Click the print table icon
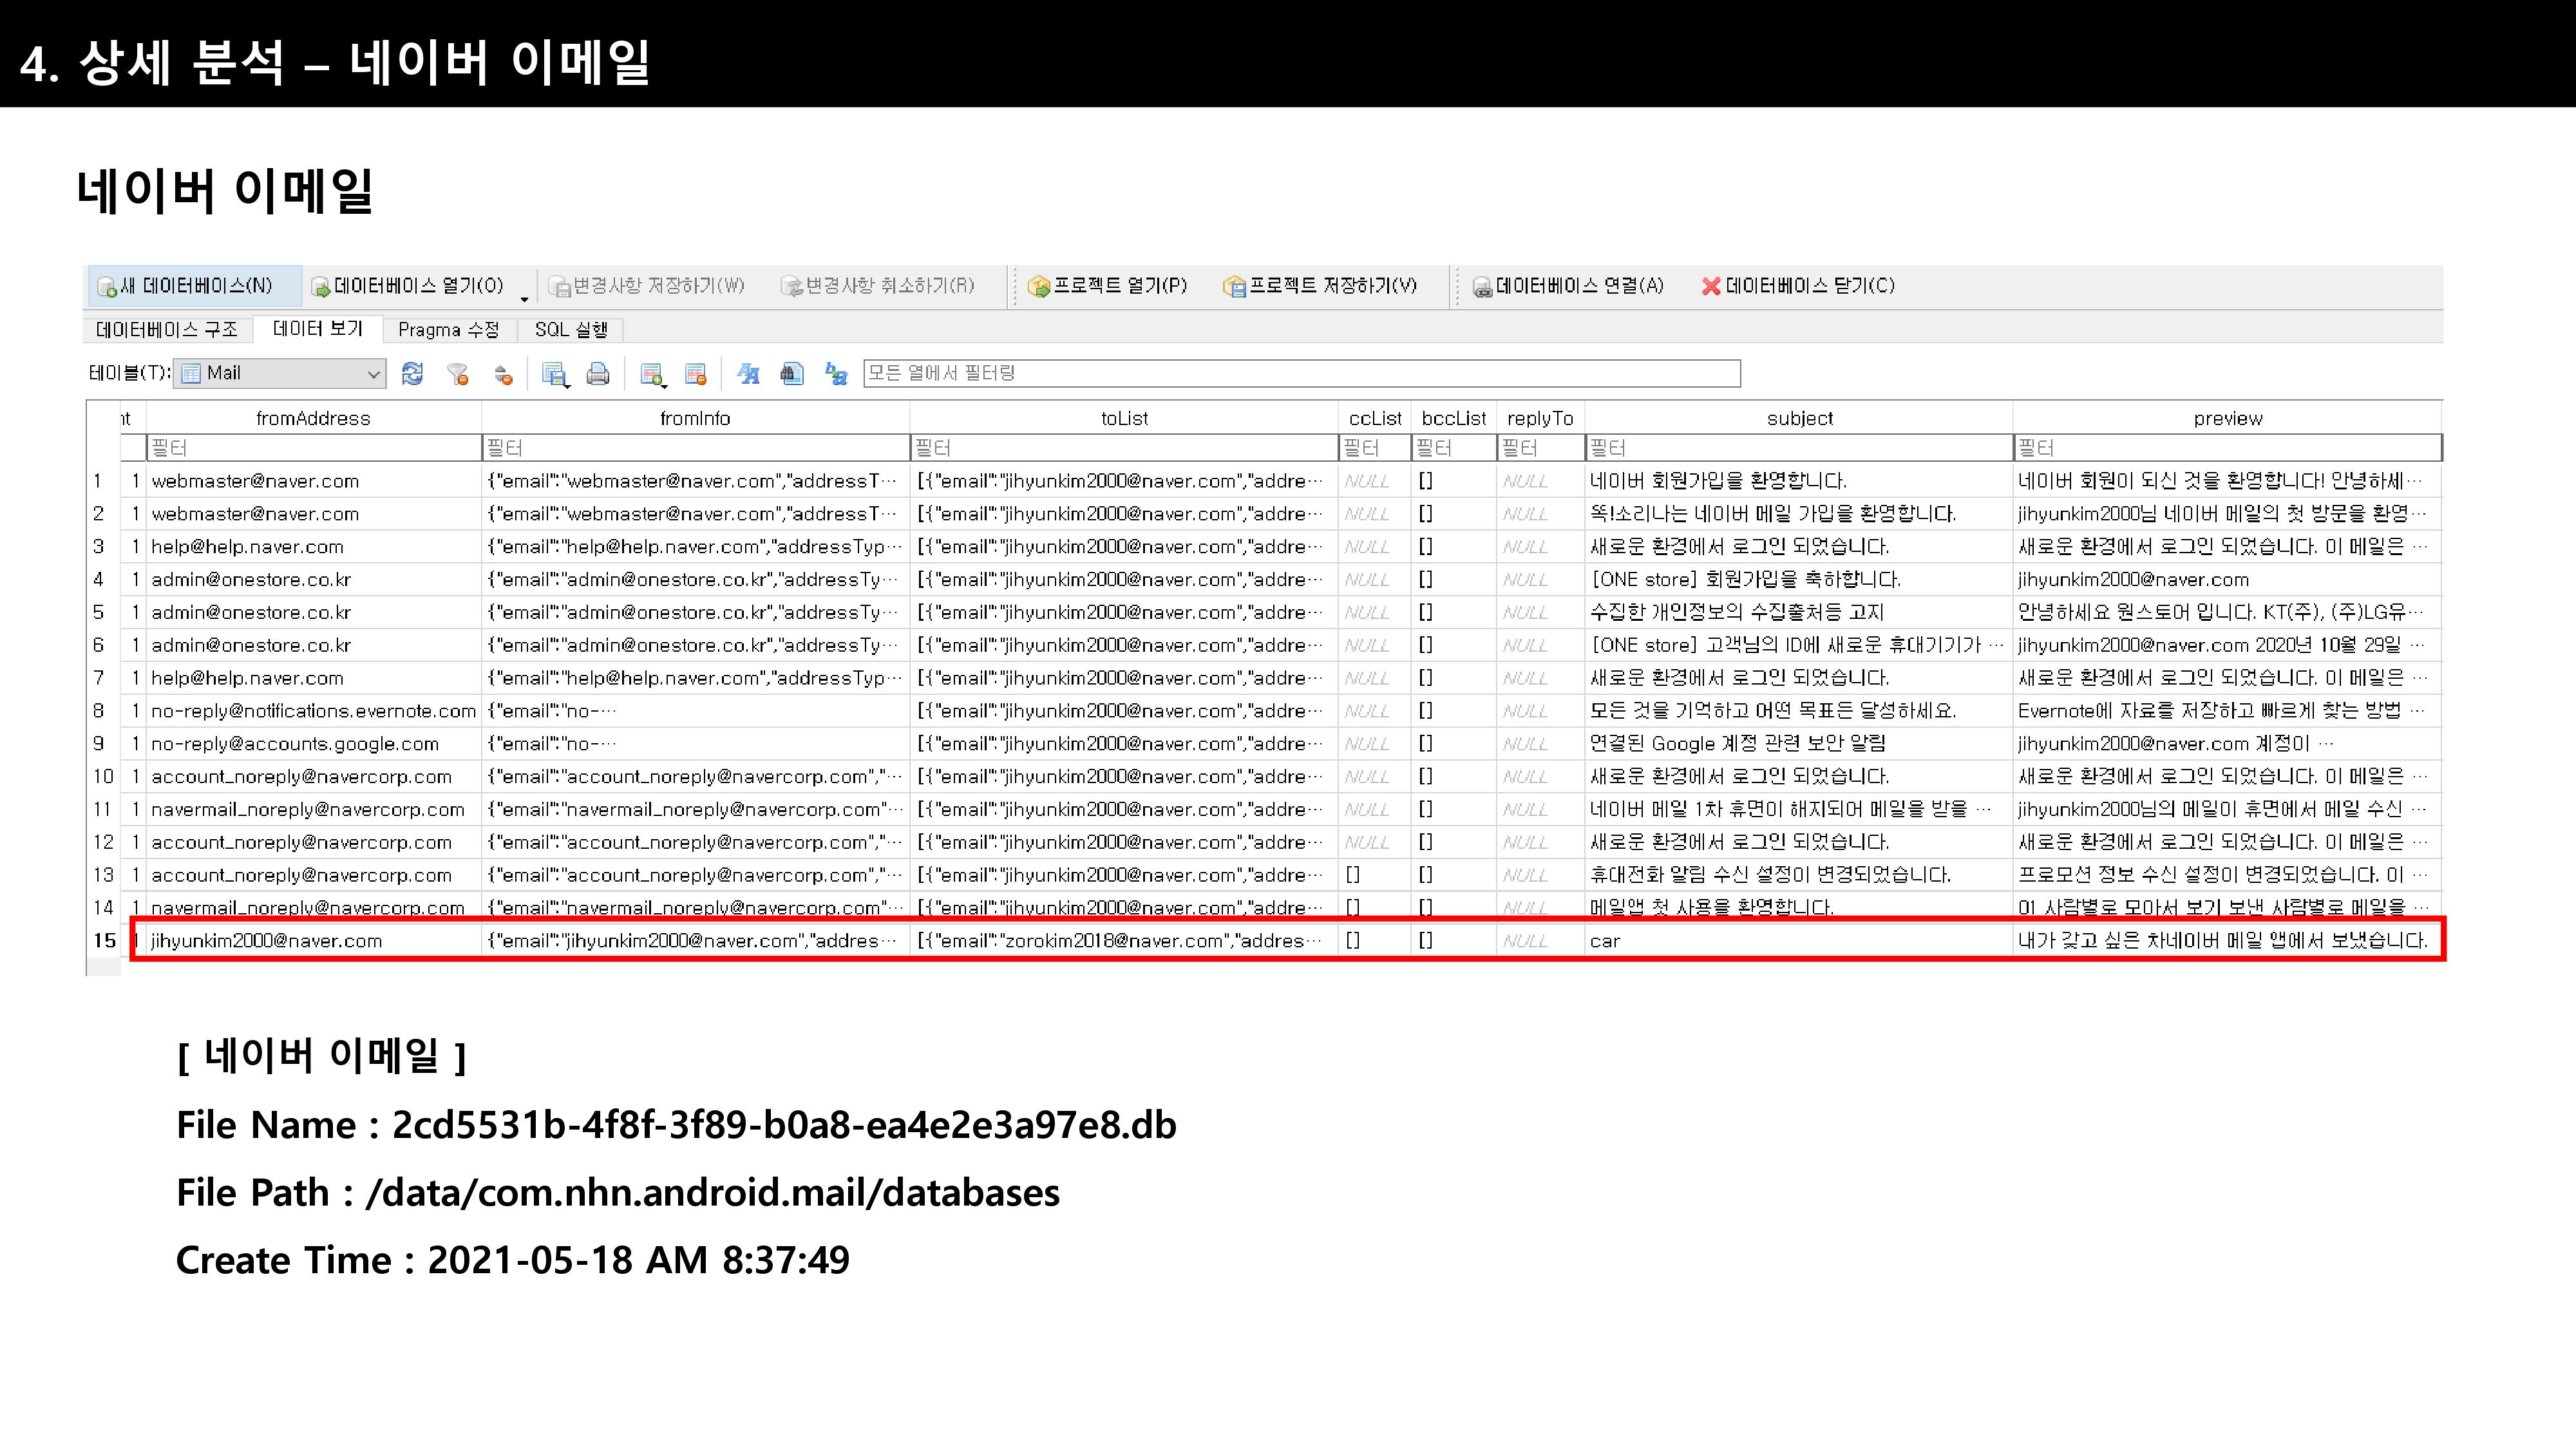Viewport: 2576px width, 1449px height. click(x=598, y=374)
